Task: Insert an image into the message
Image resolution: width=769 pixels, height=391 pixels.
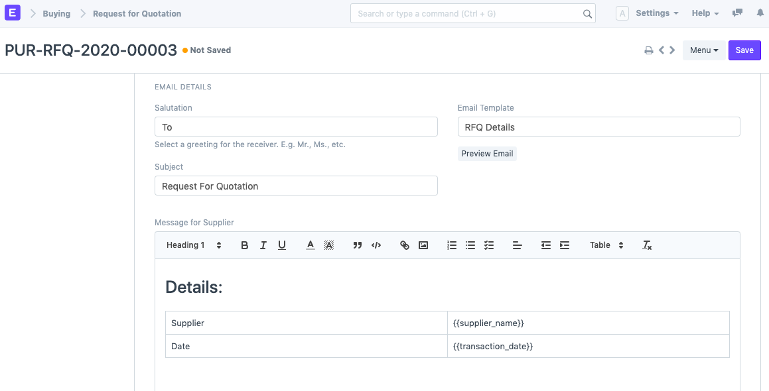Action: 423,245
